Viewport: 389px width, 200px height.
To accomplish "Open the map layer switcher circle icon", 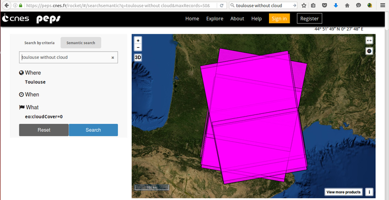I will (x=369, y=51).
